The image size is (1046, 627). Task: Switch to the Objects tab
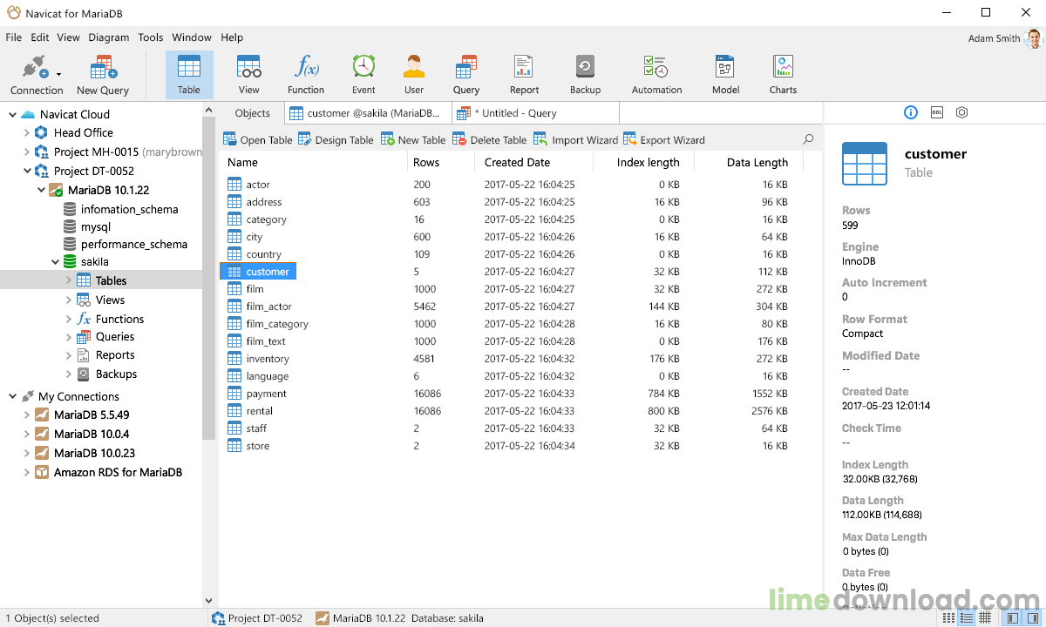(x=253, y=113)
